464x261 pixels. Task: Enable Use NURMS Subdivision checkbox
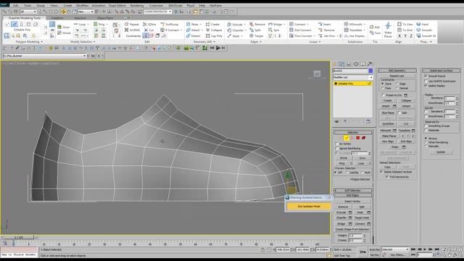click(x=426, y=80)
